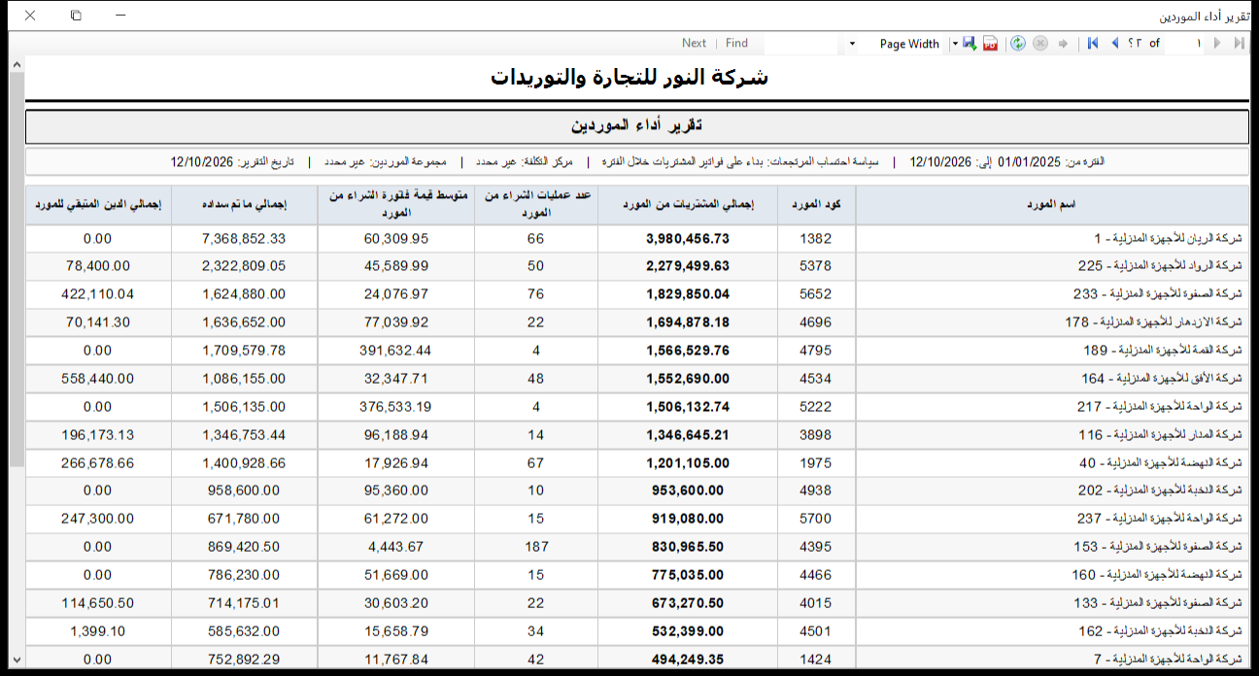The height and width of the screenshot is (676, 1259).
Task: Click total purchases value 1,829,850.04
Action: 688,294
